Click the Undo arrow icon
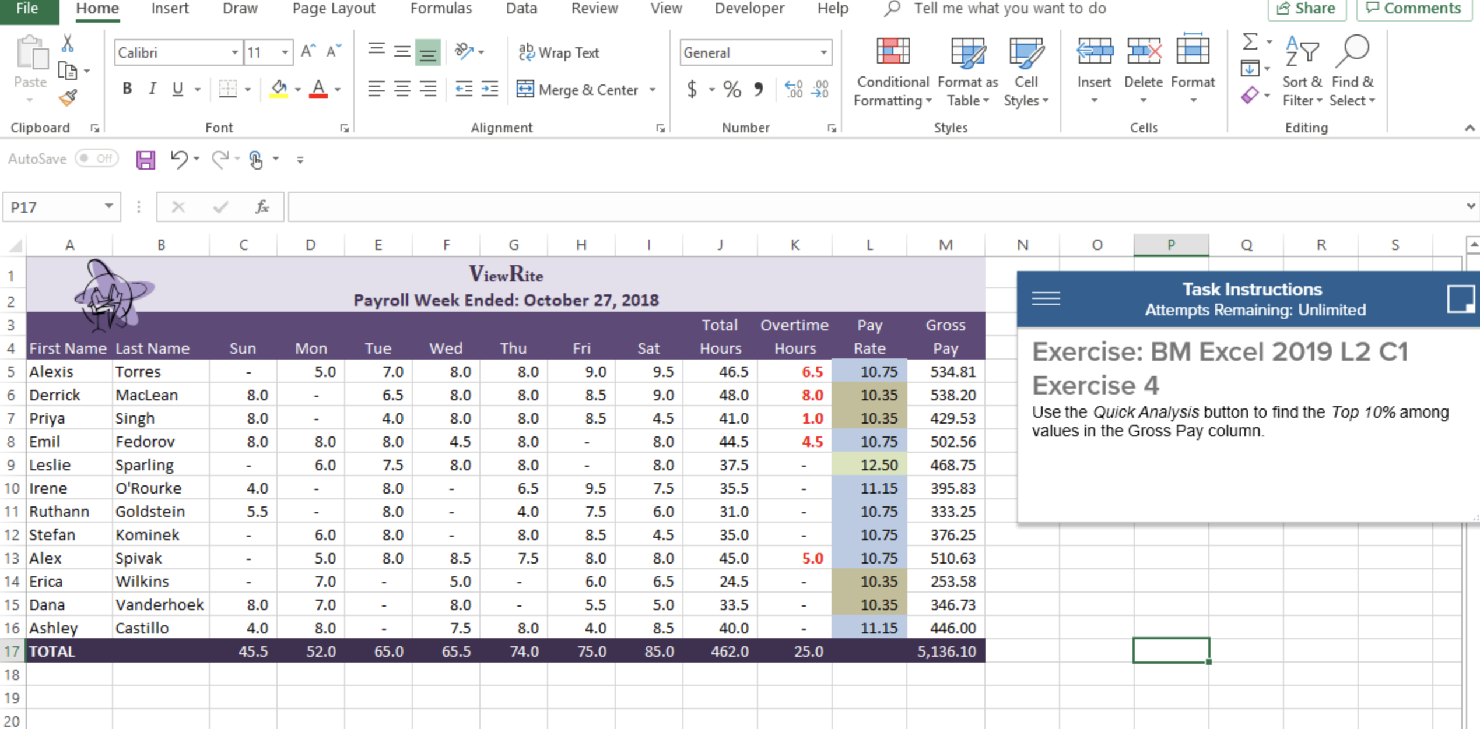This screenshot has width=1480, height=729. click(x=178, y=159)
